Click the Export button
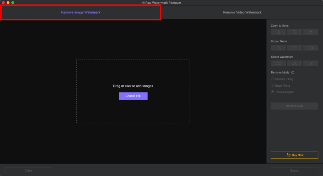The width and height of the screenshot is (323, 176). click(x=294, y=170)
